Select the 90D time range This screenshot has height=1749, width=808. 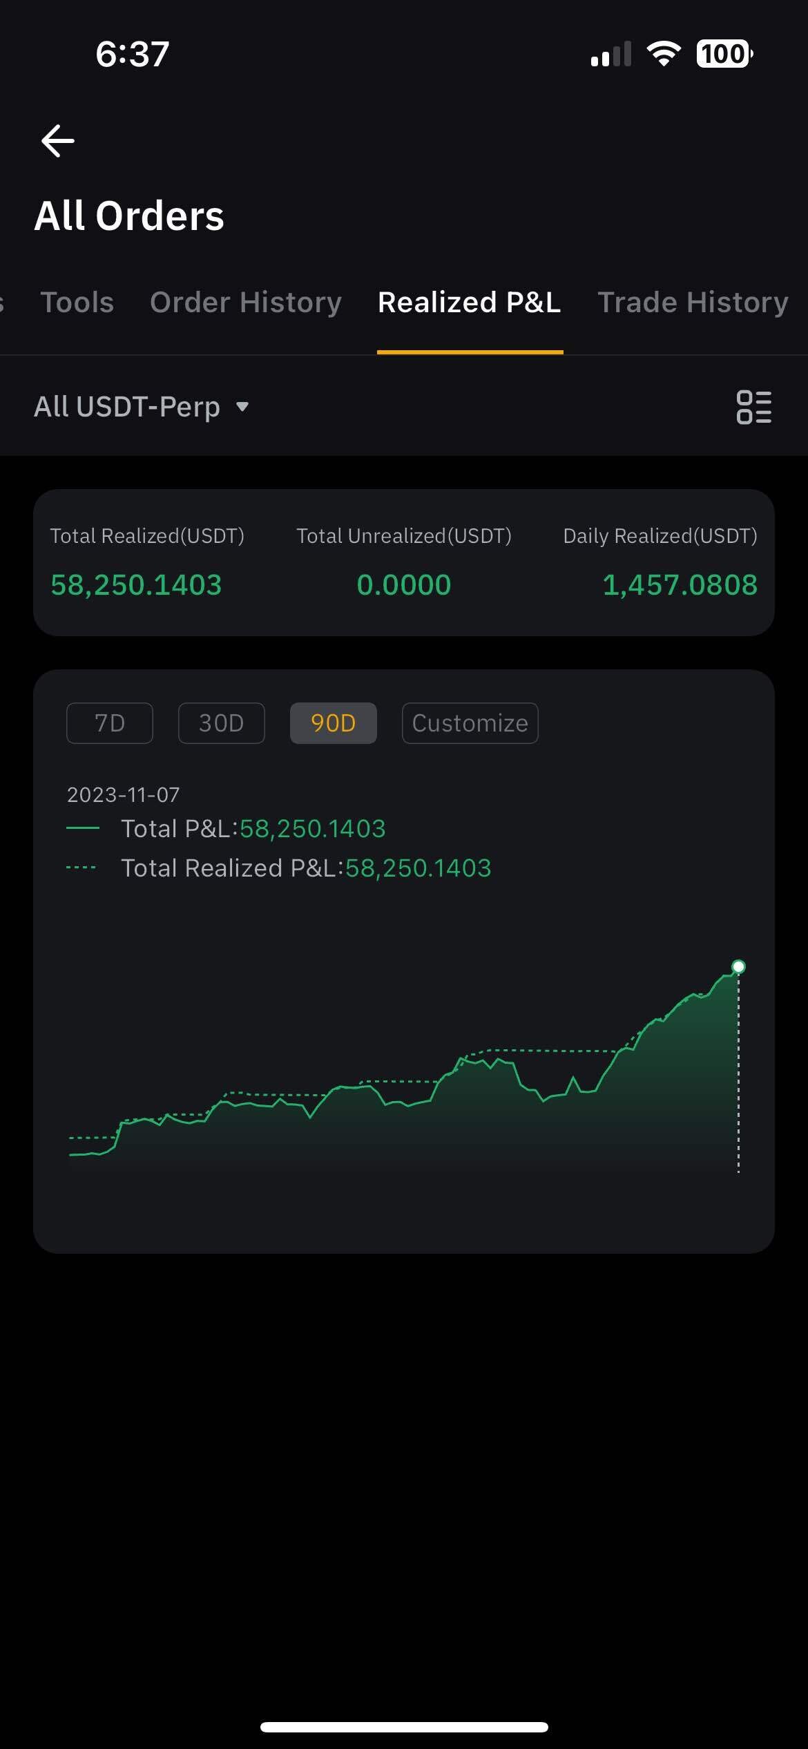[333, 723]
